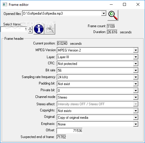Viewport: 145px width, 143px height.
Task: Click the Suspected end of frame value 71702
Action: coord(61,137)
